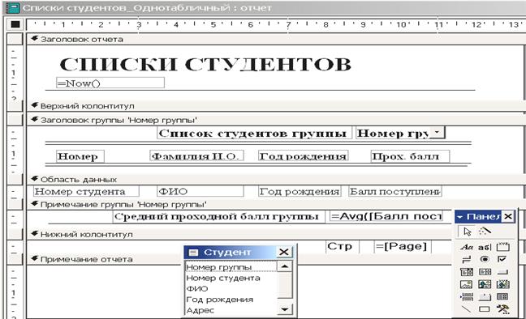
Task: Click the report window title bar icon
Action: [x=13, y=8]
